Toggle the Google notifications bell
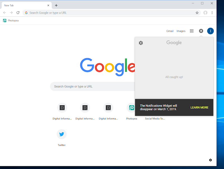The width and height of the screenshot is (224, 169). (201, 31)
